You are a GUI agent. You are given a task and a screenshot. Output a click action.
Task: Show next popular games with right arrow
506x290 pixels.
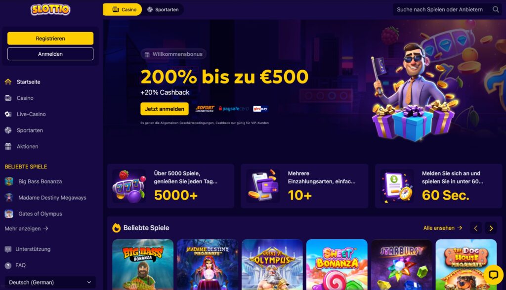point(491,228)
